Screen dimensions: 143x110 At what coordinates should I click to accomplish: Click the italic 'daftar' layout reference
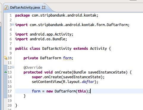click(x=88, y=82)
